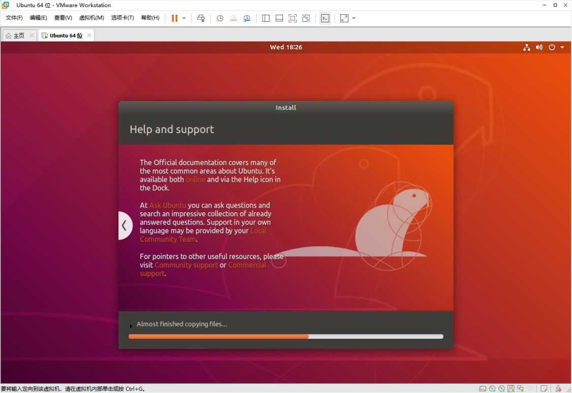Click the message log note icon

click(x=544, y=388)
